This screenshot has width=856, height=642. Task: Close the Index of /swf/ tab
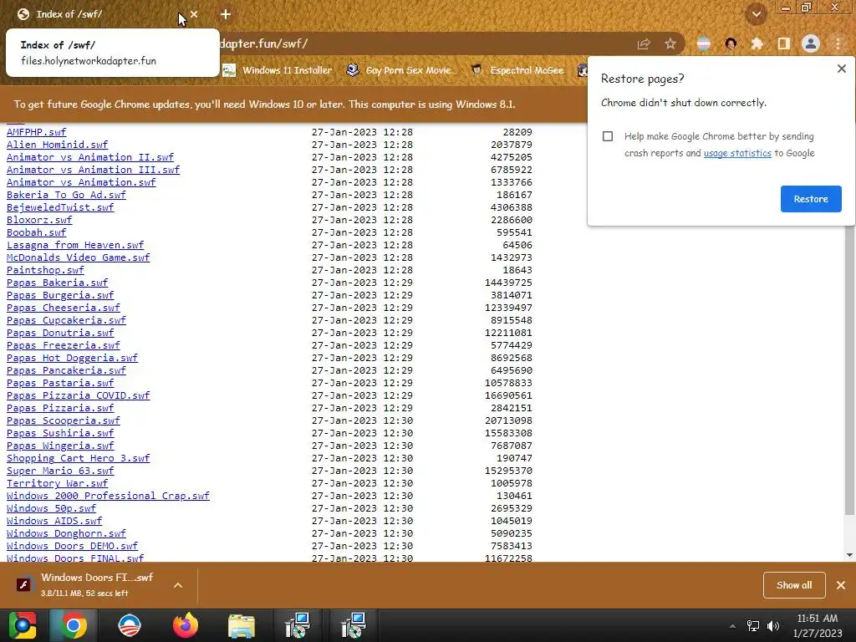(x=194, y=14)
